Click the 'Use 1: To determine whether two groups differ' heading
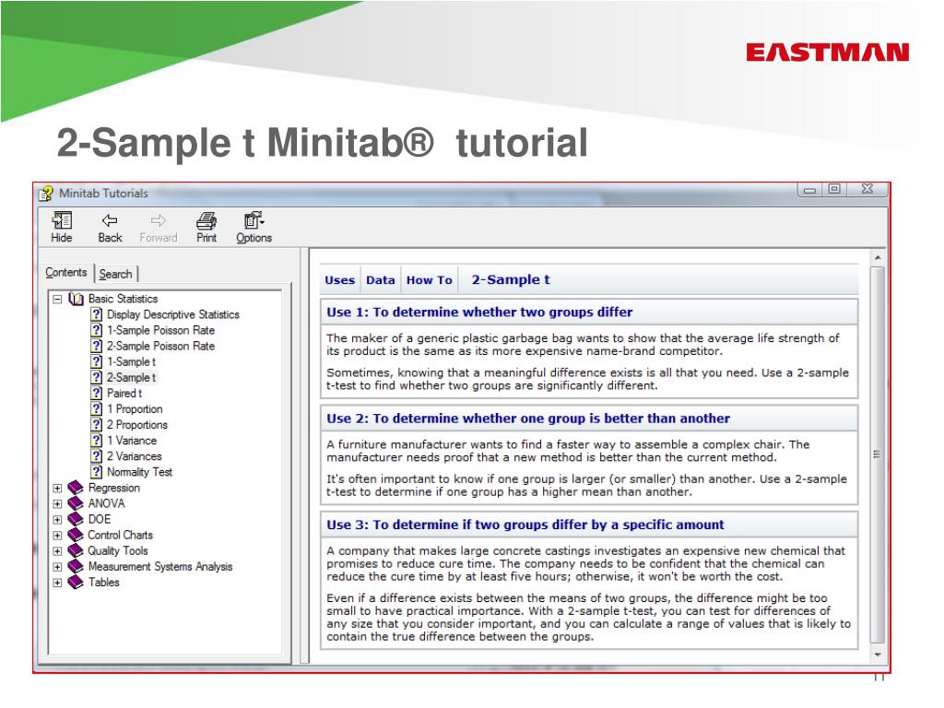944x708 pixels. (x=479, y=312)
